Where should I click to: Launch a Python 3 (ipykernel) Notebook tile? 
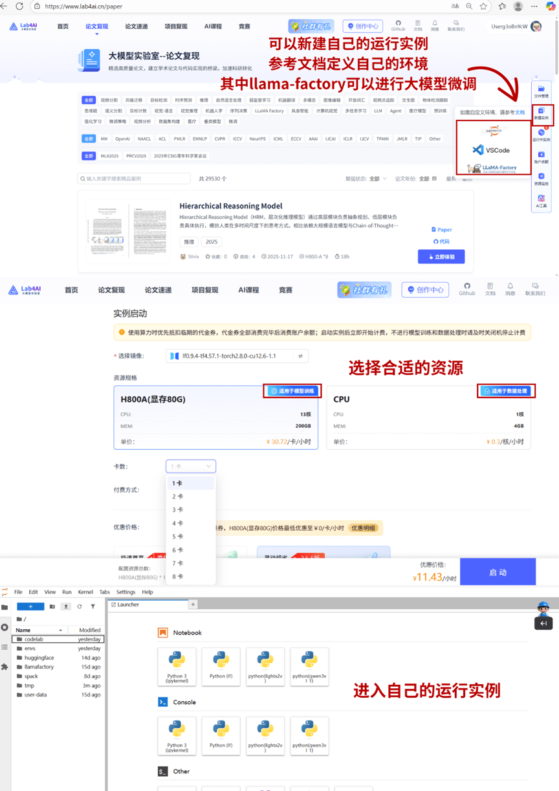click(x=176, y=667)
